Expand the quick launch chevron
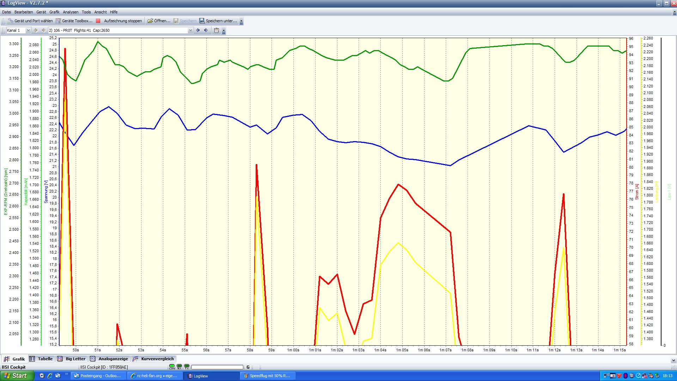 click(66, 375)
